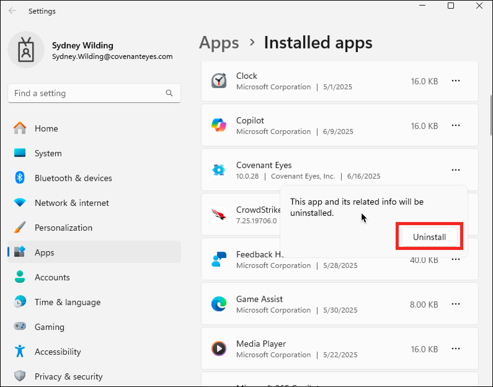This screenshot has width=493, height=387.
Task: Open the Home settings page
Action: [94, 128]
